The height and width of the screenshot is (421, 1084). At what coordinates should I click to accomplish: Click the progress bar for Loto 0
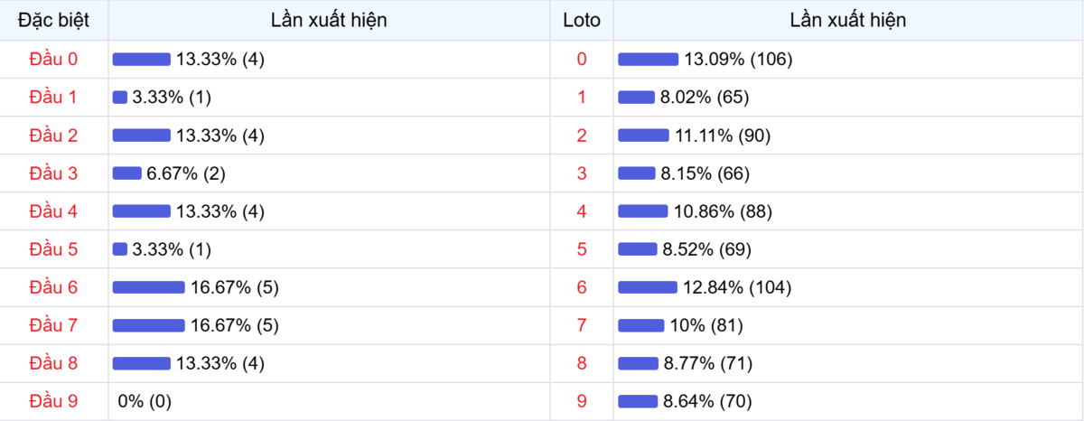(x=648, y=59)
